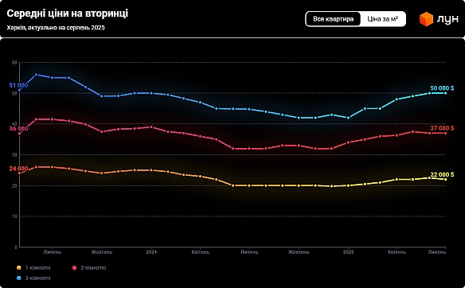Click the first Жовтень x-axis label

tap(102, 252)
